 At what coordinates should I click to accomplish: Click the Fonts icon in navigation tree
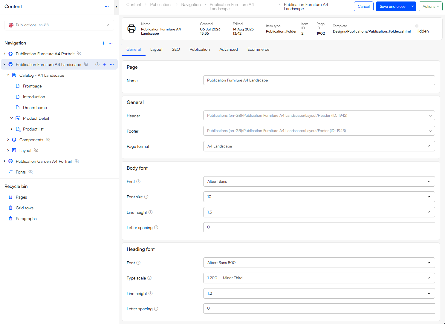click(x=10, y=172)
